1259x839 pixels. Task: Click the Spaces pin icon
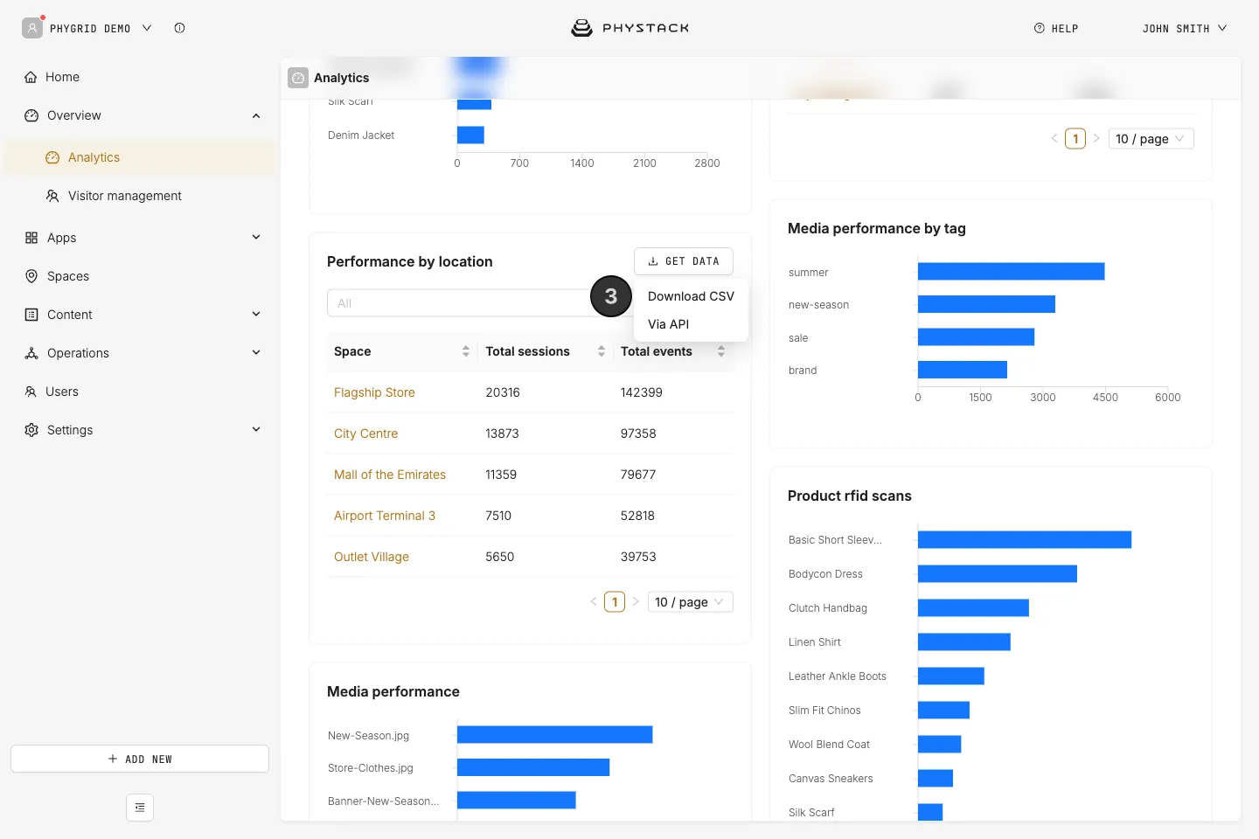tap(31, 276)
